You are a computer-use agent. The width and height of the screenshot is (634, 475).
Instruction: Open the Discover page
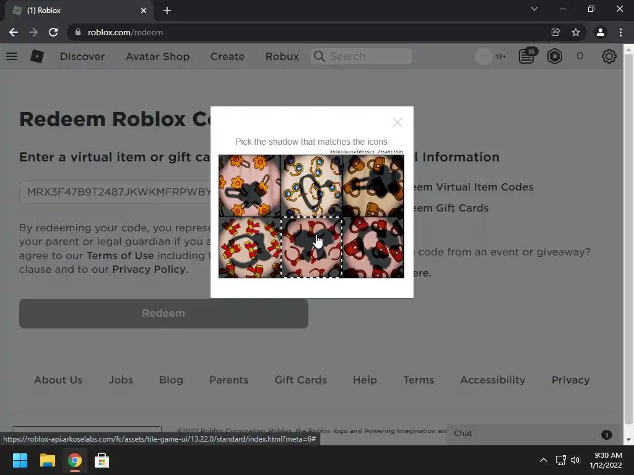(x=82, y=56)
